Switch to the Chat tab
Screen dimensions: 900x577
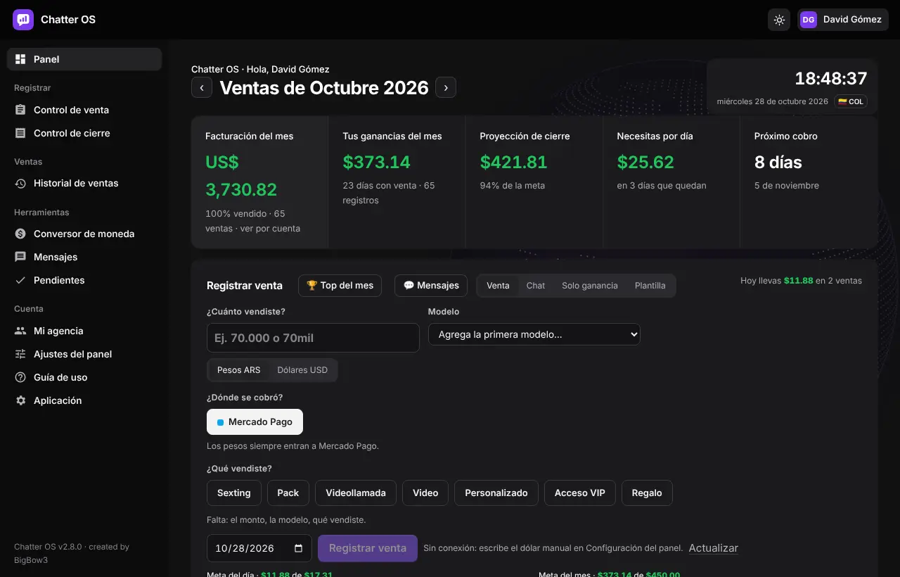(536, 286)
